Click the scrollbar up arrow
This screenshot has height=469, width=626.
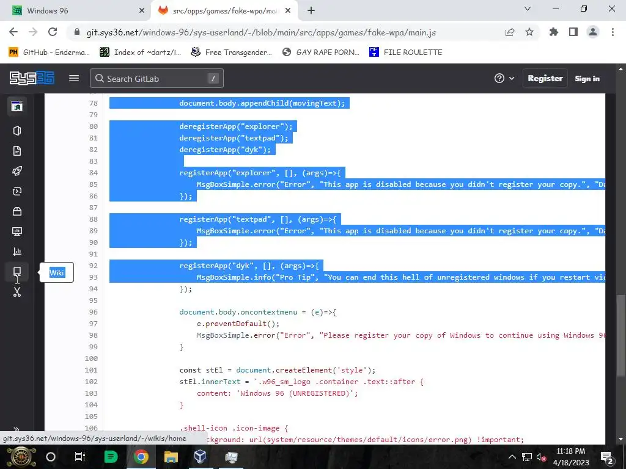click(x=621, y=69)
